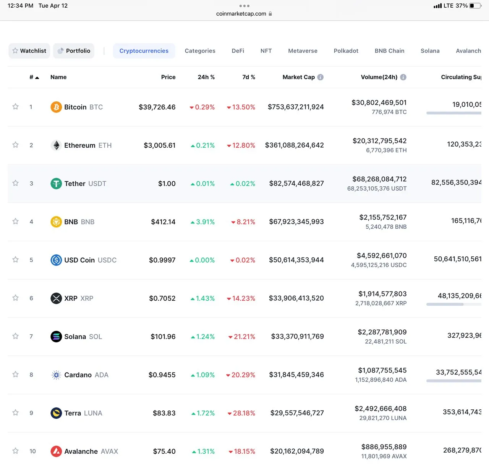Click Tether volume 68,253,105,376 USDT
The width and height of the screenshot is (489, 469).
[x=377, y=189]
